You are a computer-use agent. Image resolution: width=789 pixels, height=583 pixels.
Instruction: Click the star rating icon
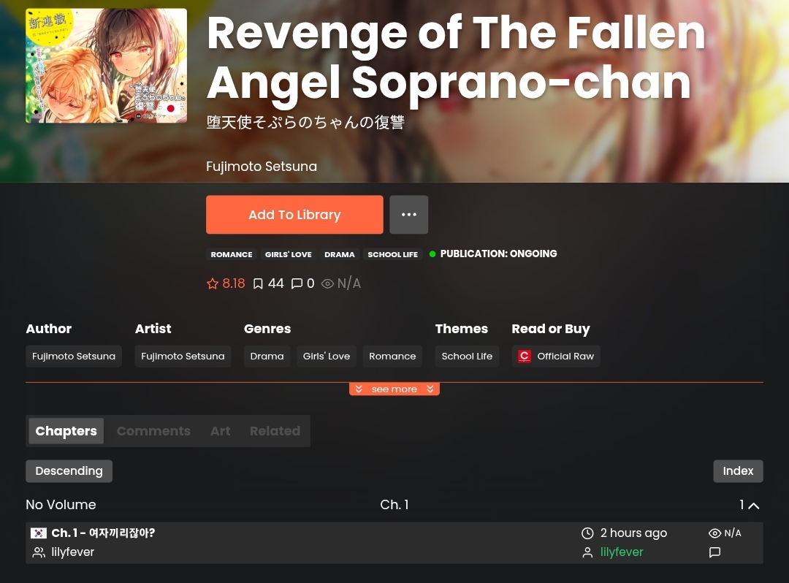point(213,283)
